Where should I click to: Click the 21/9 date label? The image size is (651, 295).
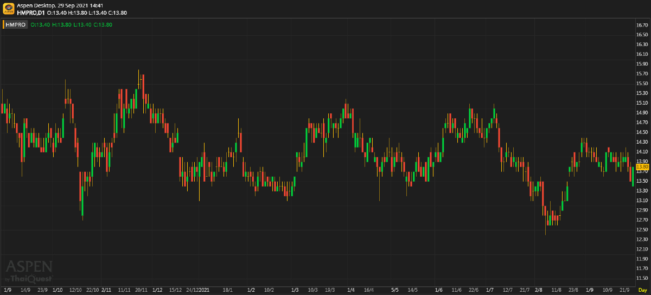pyautogui.click(x=625, y=291)
